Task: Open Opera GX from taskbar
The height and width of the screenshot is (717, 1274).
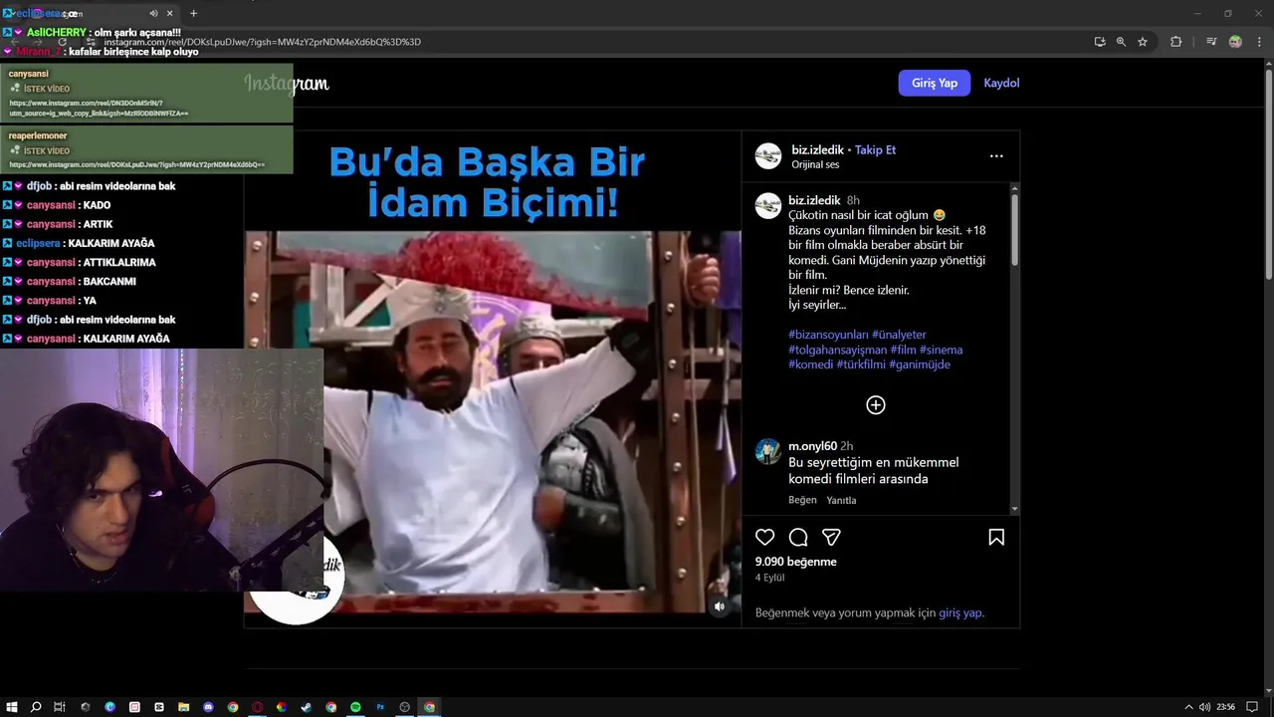Action: click(257, 707)
